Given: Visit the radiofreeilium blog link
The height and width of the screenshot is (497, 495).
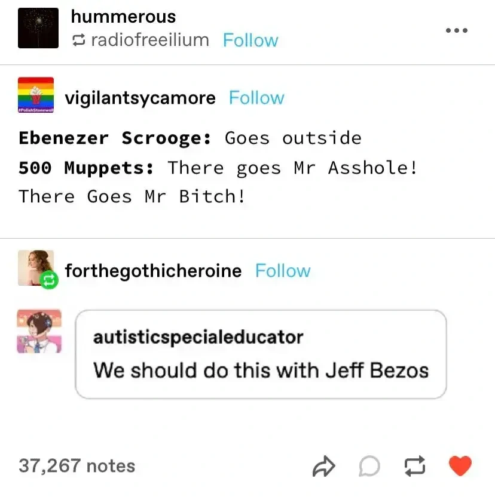Looking at the screenshot, I should (x=150, y=40).
